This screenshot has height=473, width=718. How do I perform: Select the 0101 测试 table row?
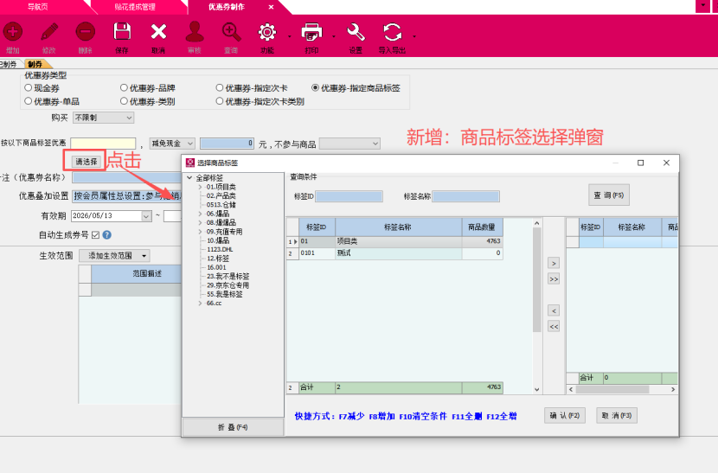[394, 253]
